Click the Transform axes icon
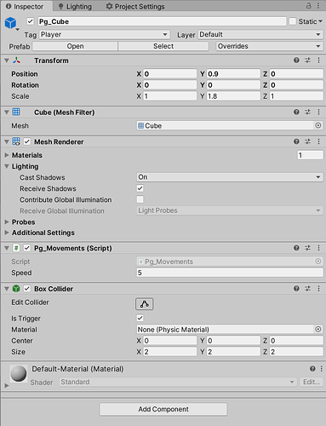 (x=16, y=60)
